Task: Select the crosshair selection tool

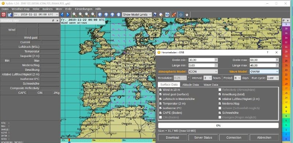Action: (x=181, y=15)
